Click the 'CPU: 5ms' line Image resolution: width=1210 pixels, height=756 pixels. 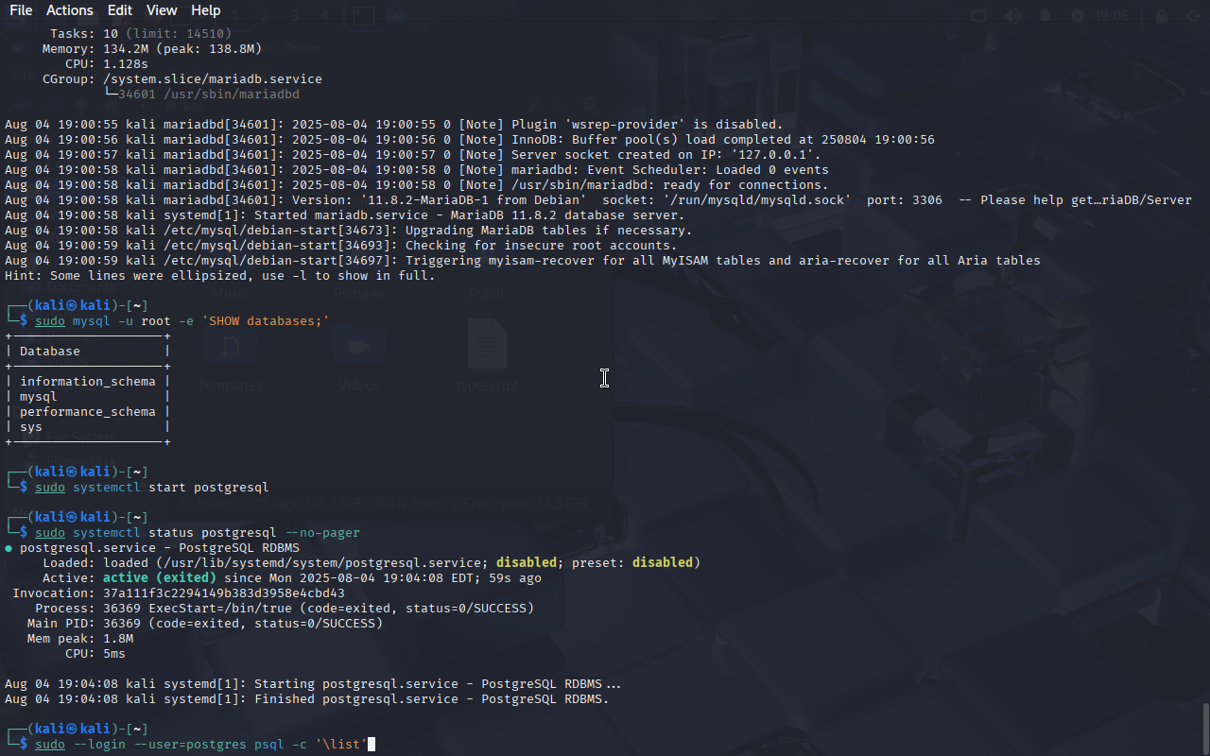click(x=95, y=654)
